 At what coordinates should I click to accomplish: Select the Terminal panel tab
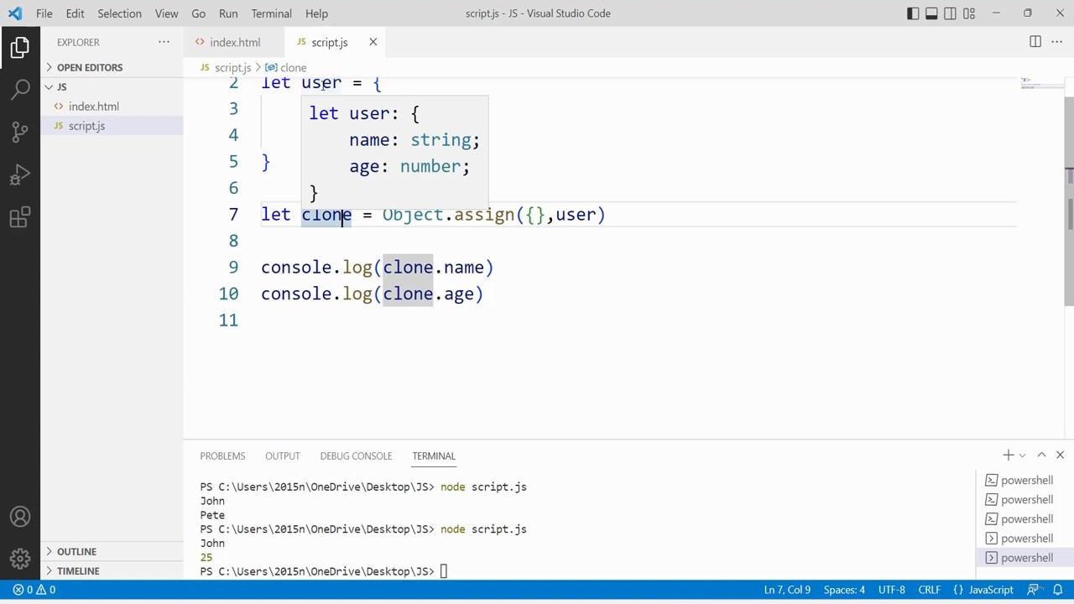[x=434, y=456]
